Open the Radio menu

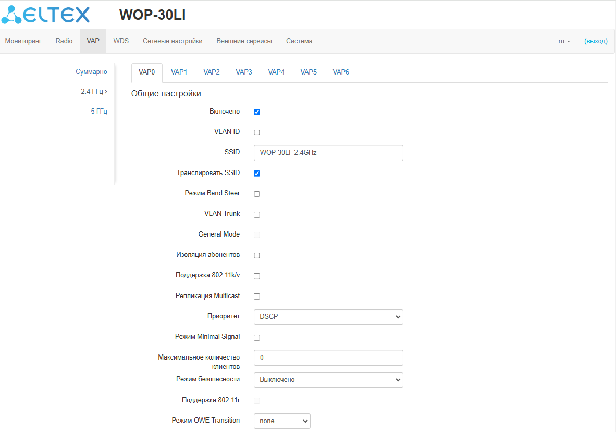pos(64,41)
